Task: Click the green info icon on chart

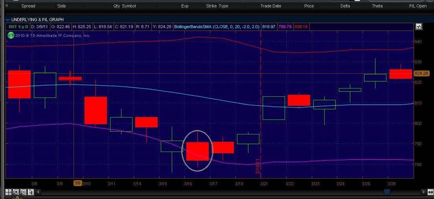Action: pos(11,35)
